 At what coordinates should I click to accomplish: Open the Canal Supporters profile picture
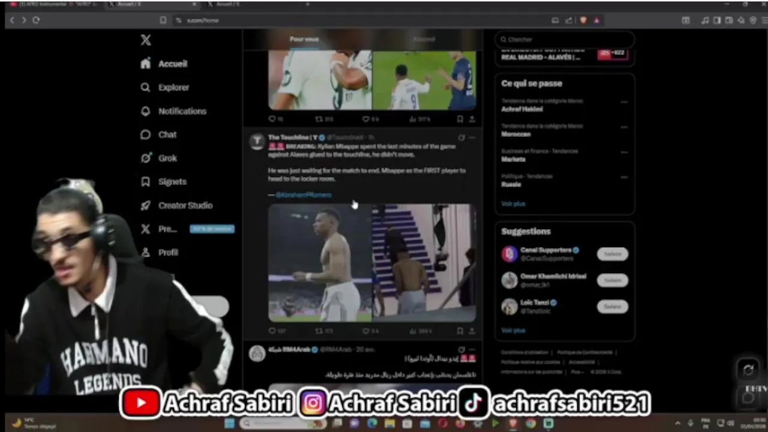coord(509,254)
